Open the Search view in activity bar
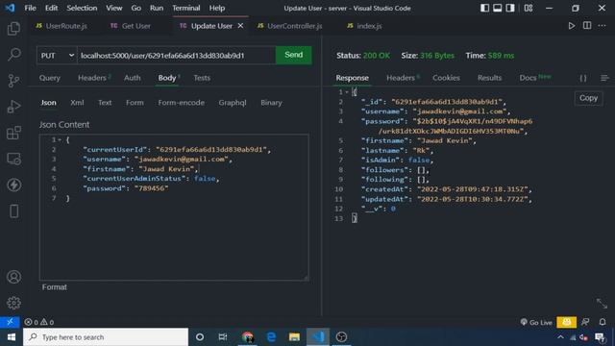615x346 pixels. point(13,54)
